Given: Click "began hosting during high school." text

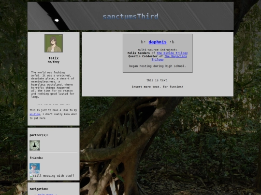Looking at the screenshot, I should click(158, 66).
